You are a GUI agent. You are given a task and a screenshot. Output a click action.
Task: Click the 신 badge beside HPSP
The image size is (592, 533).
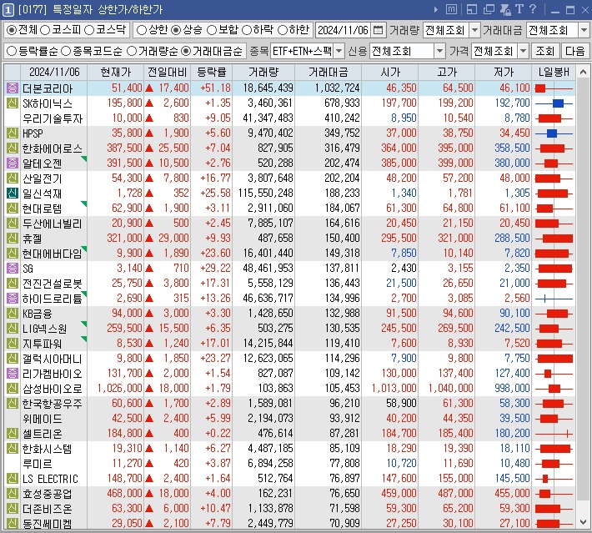tap(12, 133)
